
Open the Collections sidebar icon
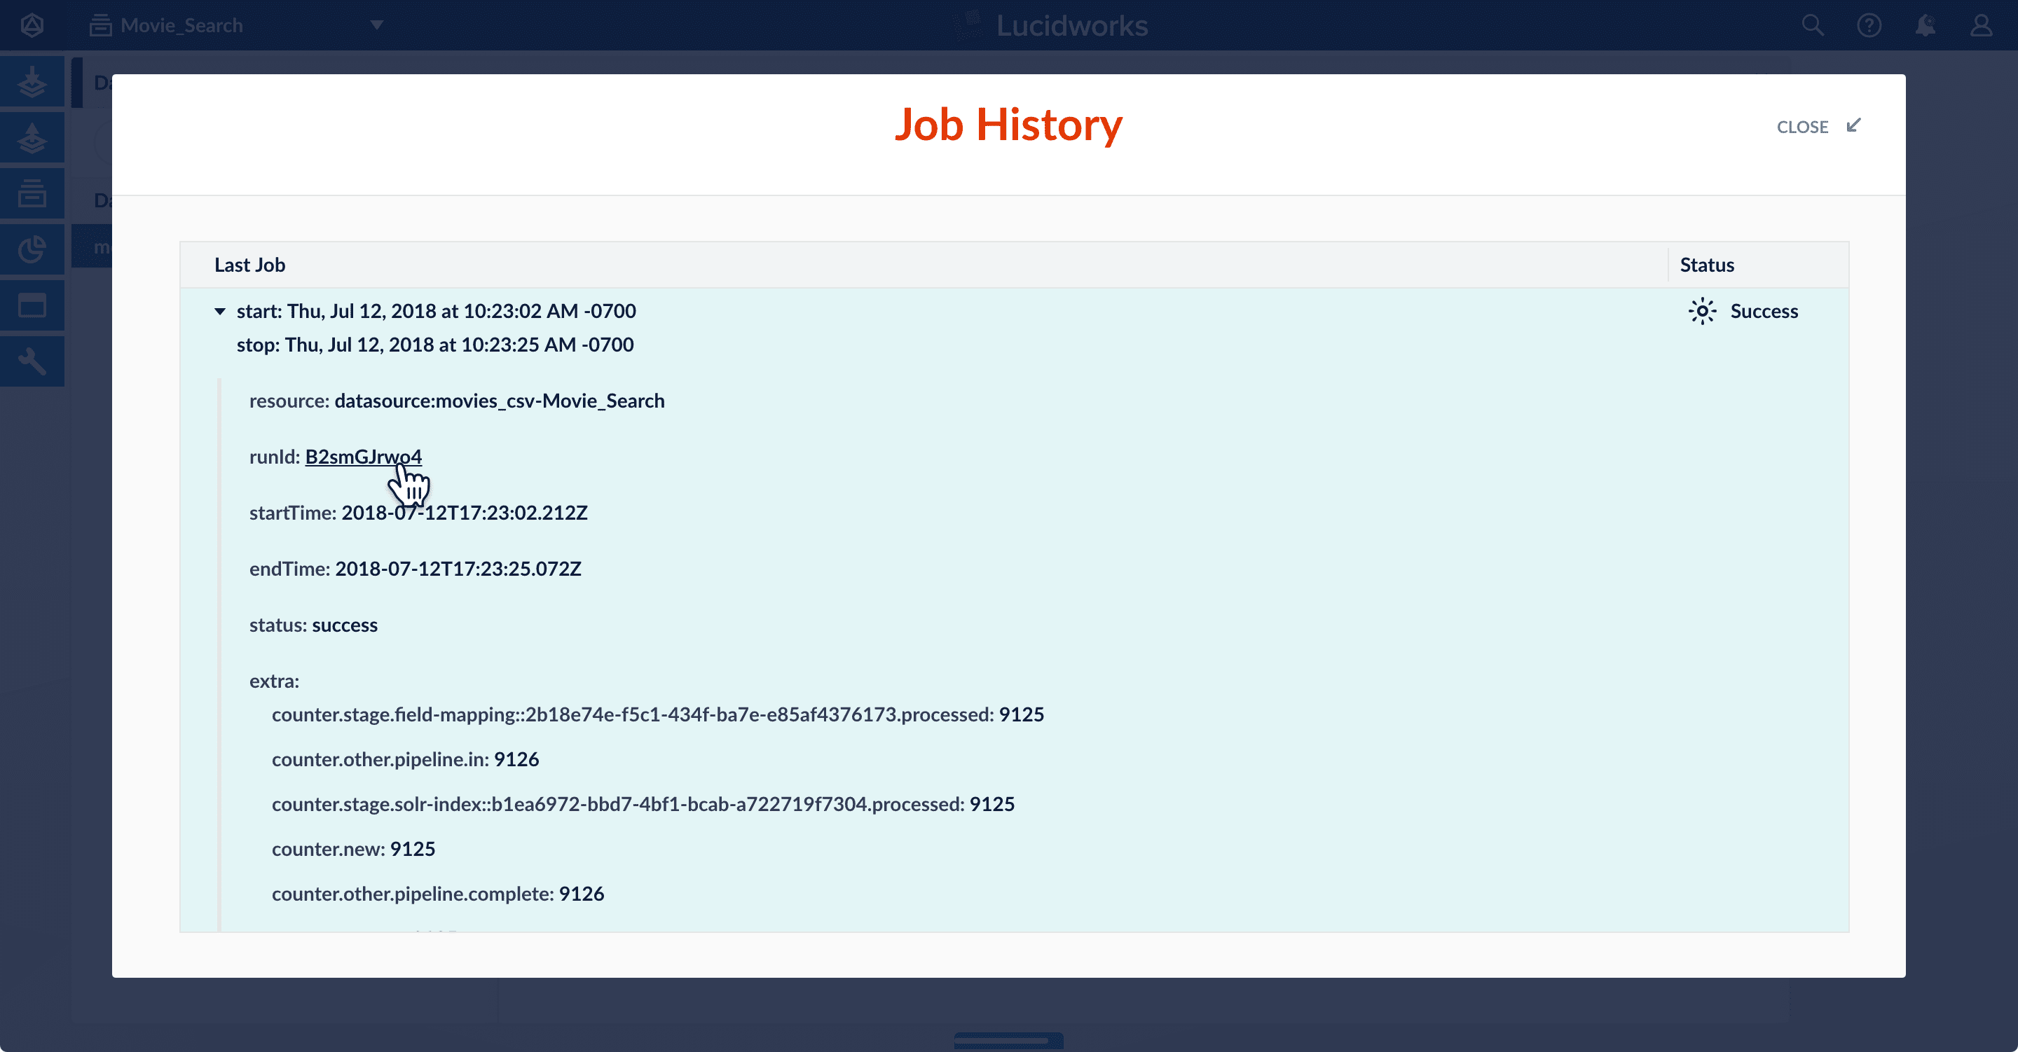pyautogui.click(x=32, y=193)
